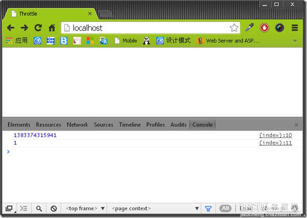The image size is (307, 218).
Task: Reload the localhost page
Action: coord(38,28)
